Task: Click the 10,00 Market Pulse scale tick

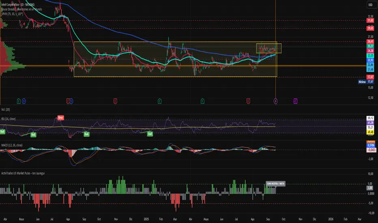Action: point(371,174)
